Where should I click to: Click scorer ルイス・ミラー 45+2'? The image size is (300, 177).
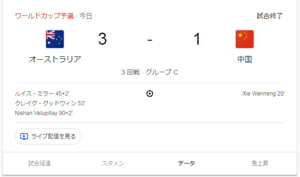tap(42, 94)
